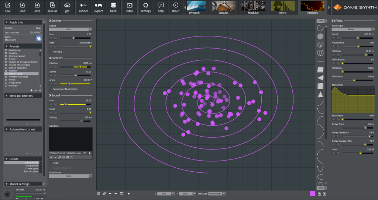This screenshot has width=378, height=200.
Task: Click the stop button at bottom left
Action: 7,194
